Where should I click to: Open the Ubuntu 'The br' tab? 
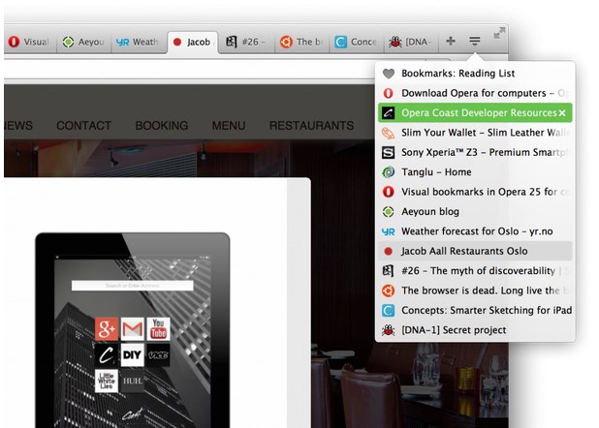pyautogui.click(x=301, y=42)
